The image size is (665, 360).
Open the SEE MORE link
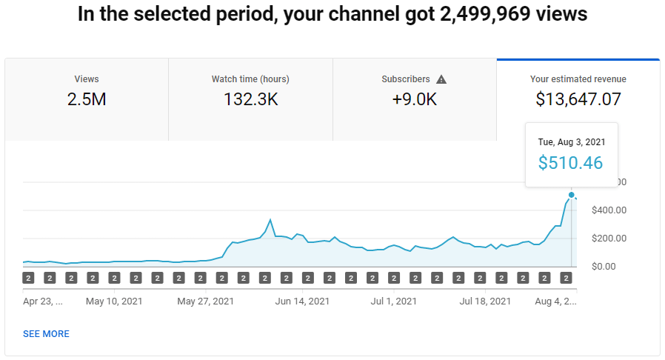[46, 334]
